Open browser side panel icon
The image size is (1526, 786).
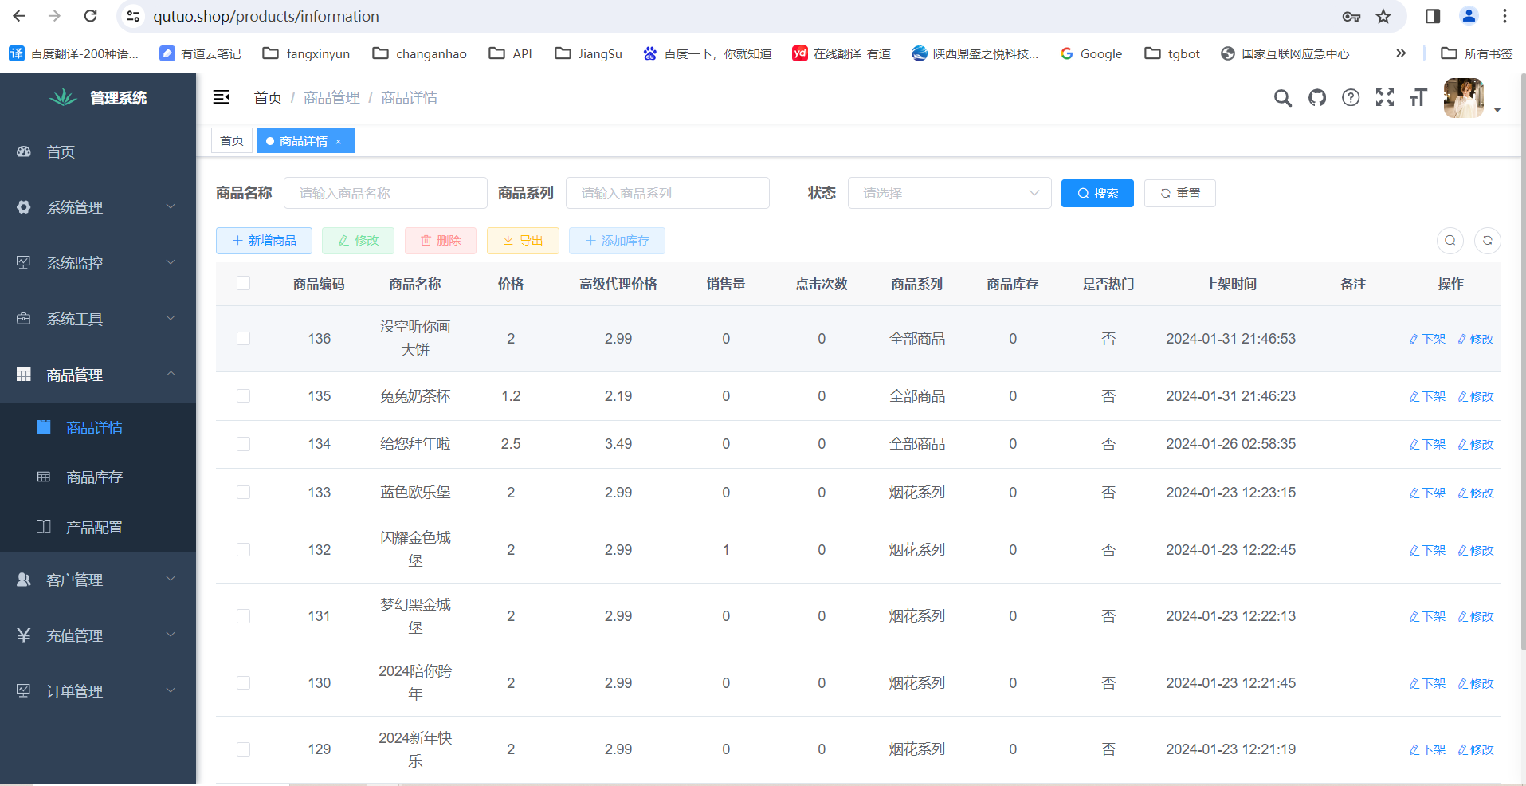1433,16
